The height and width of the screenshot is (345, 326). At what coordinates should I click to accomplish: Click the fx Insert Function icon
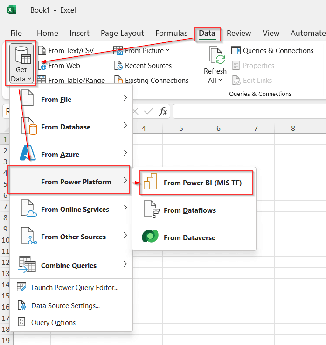tap(163, 111)
